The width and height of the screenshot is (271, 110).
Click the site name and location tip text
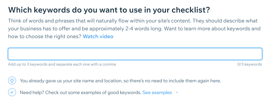(120, 81)
